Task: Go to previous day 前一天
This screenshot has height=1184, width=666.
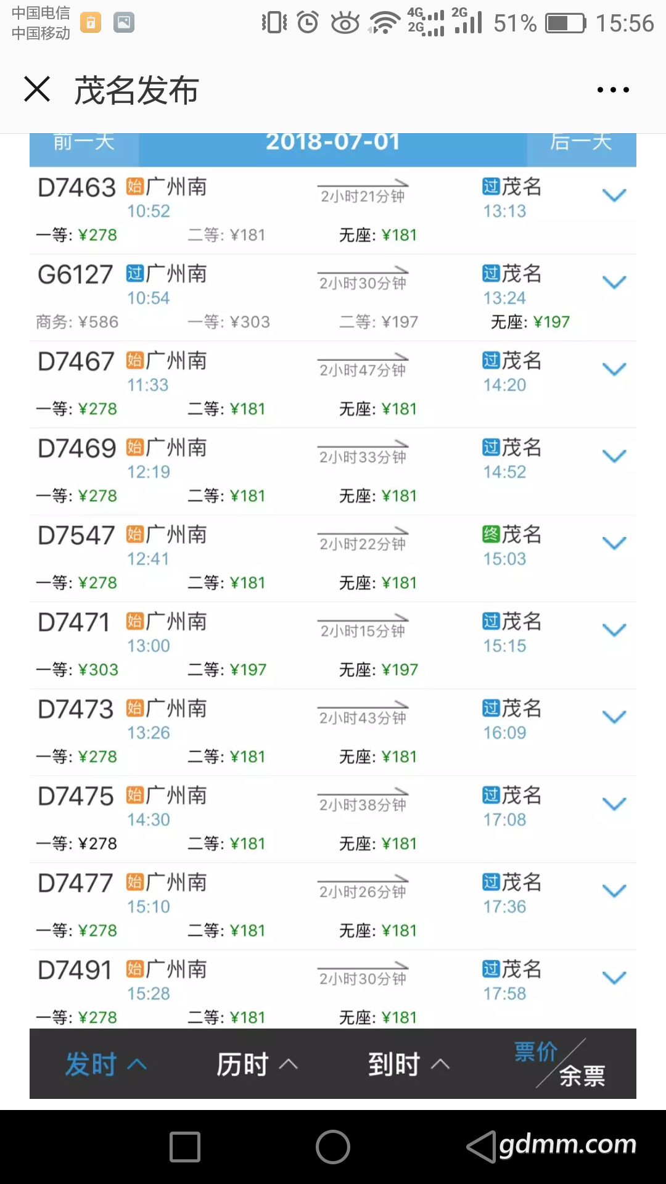Action: coord(84,144)
